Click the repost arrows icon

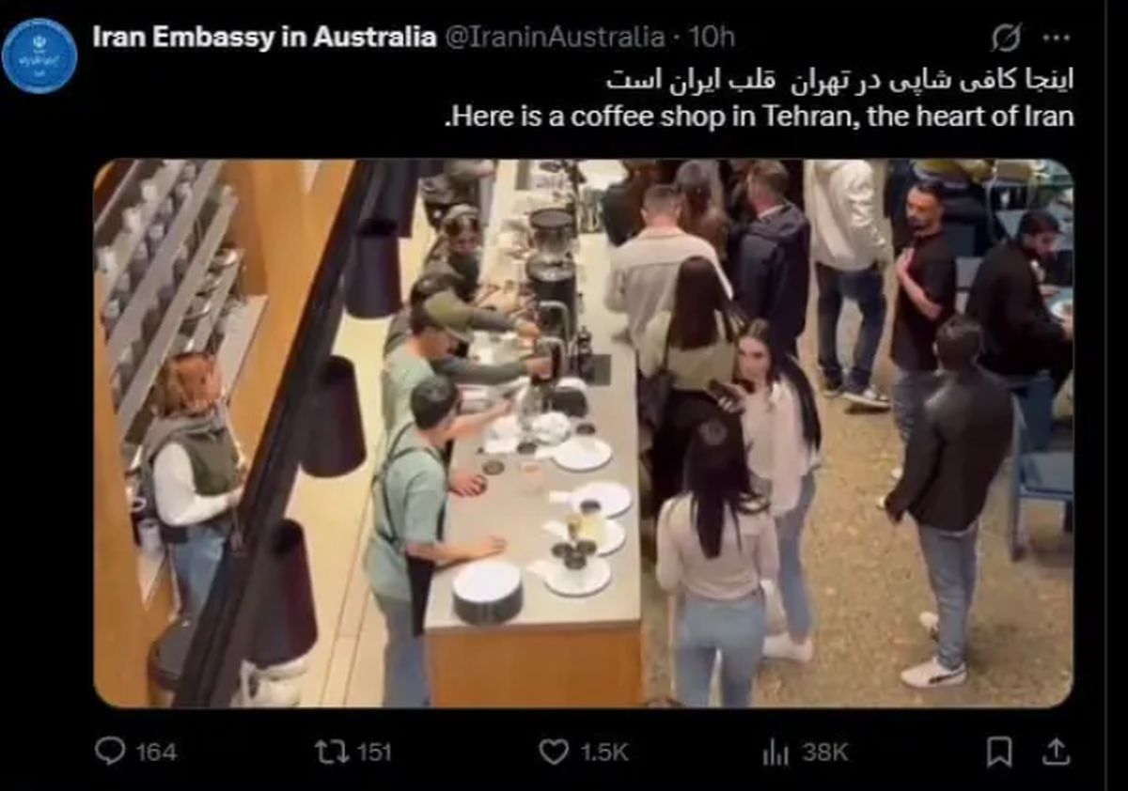click(332, 752)
